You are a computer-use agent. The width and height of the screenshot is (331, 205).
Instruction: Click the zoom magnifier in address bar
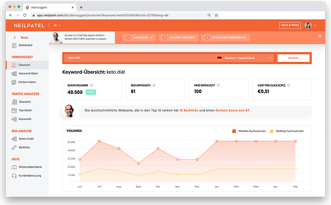click(x=209, y=15)
